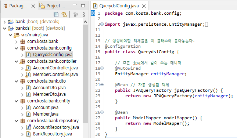This screenshot has width=237, height=138.
Task: Switch to the Project Explorer tab
Action: [x=52, y=6]
